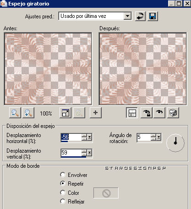Screen dimensions: 191x209
Task: Open the vertical offset slider dropdown arrow
Action: (x=90, y=153)
